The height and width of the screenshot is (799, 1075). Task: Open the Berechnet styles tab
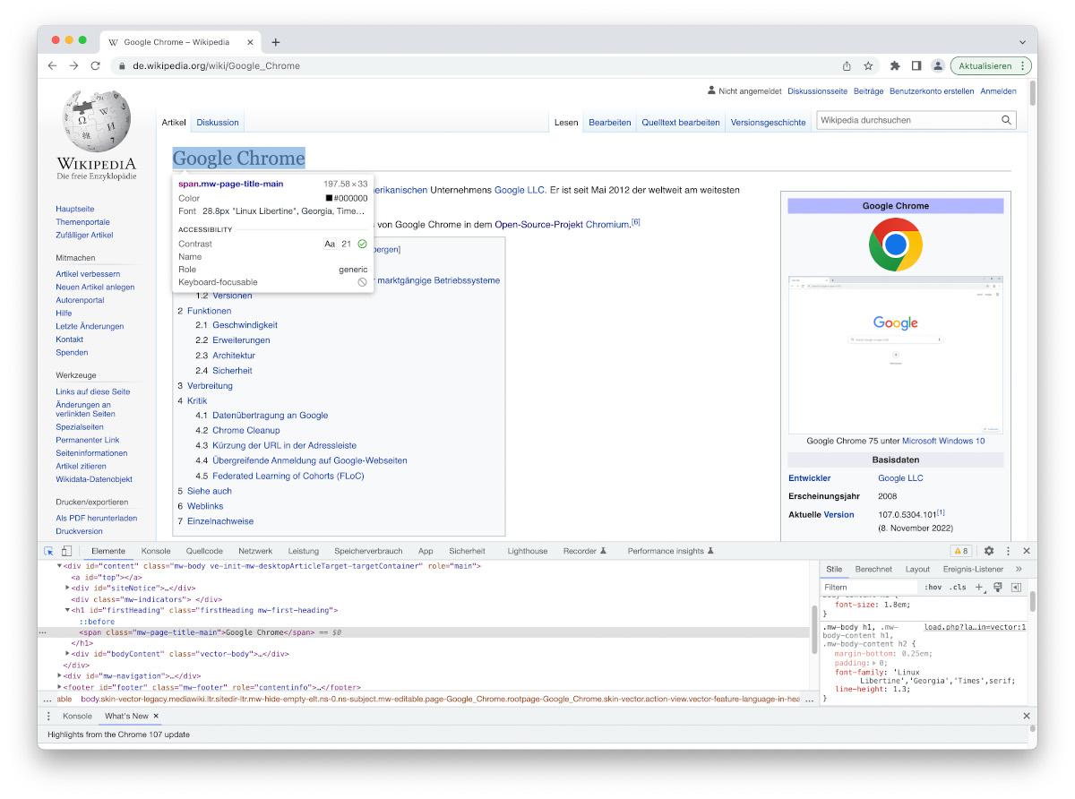click(x=873, y=569)
